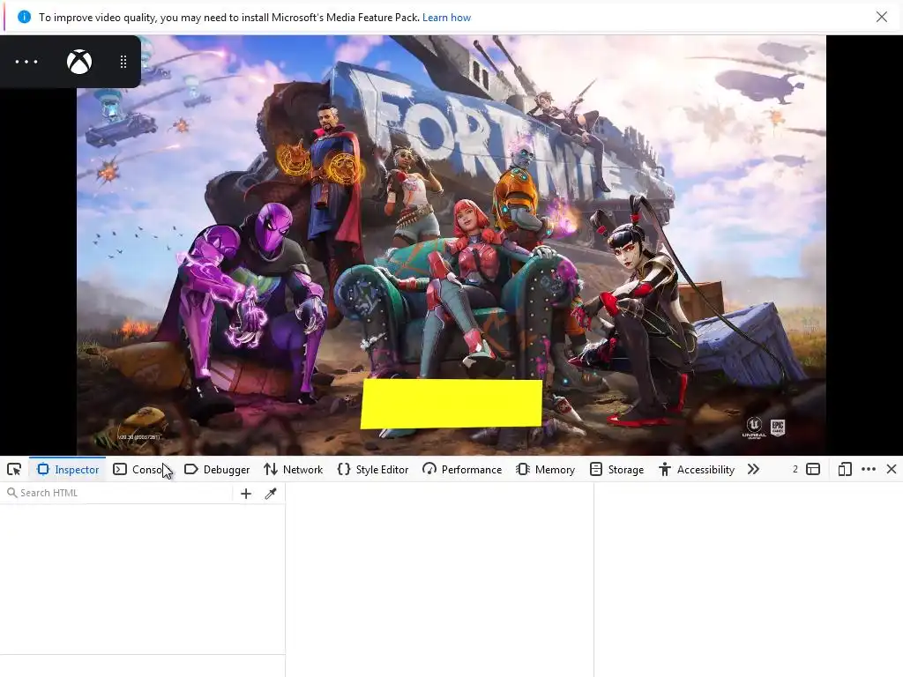Open the Debugger tab
This screenshot has height=677, width=903.
coord(217,469)
